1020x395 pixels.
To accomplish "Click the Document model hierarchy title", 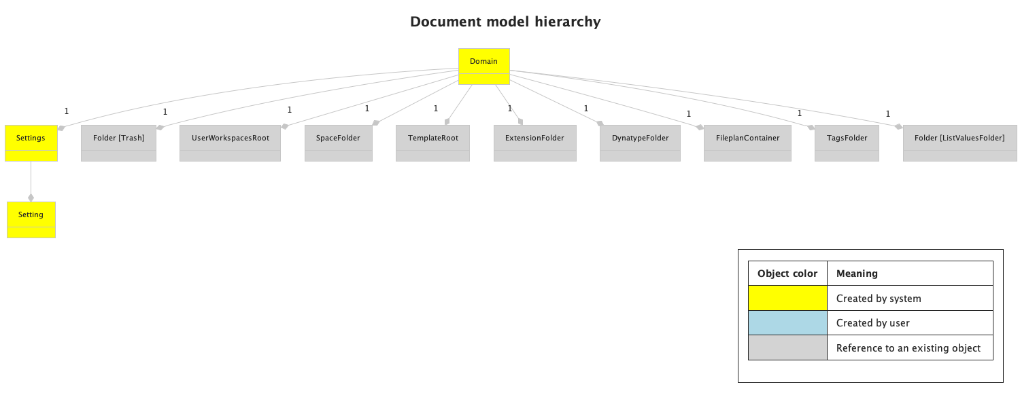I will coord(505,22).
